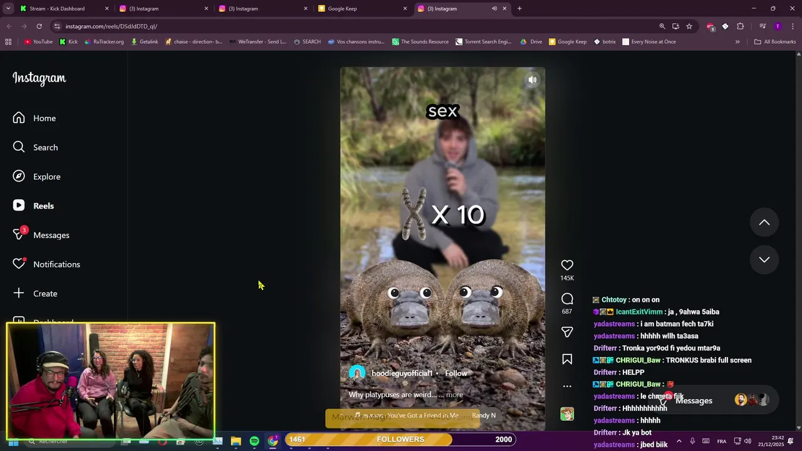Go to previous reel with the up arrow
This screenshot has width=802, height=451.
pos(764,222)
